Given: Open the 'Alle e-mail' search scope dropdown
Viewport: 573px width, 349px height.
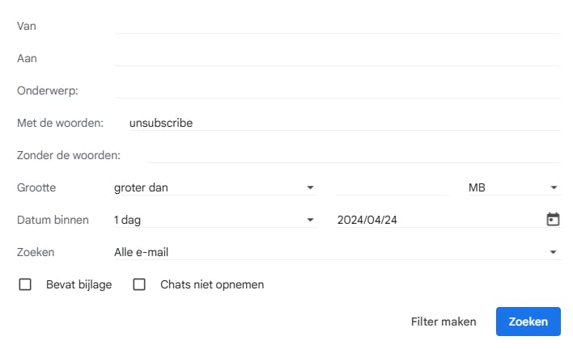Looking at the screenshot, I should coord(336,252).
